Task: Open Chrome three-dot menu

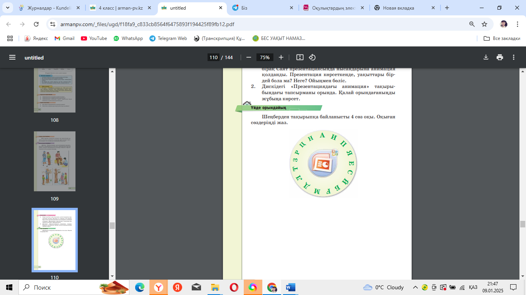Action: point(517,24)
